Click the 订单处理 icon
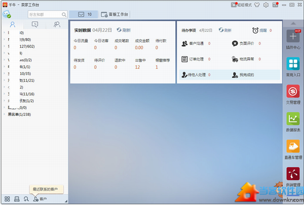Screen dimensions: 304x205 coord(184,59)
